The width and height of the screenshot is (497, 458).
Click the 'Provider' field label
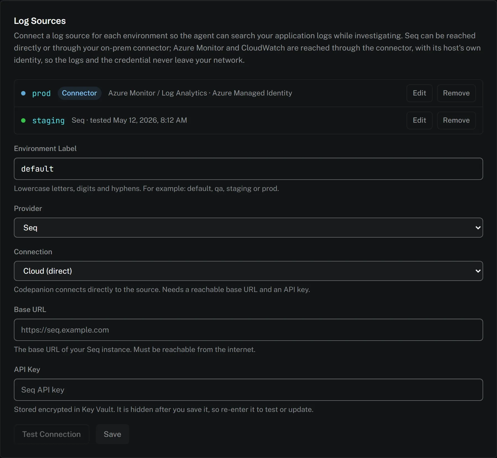point(28,208)
